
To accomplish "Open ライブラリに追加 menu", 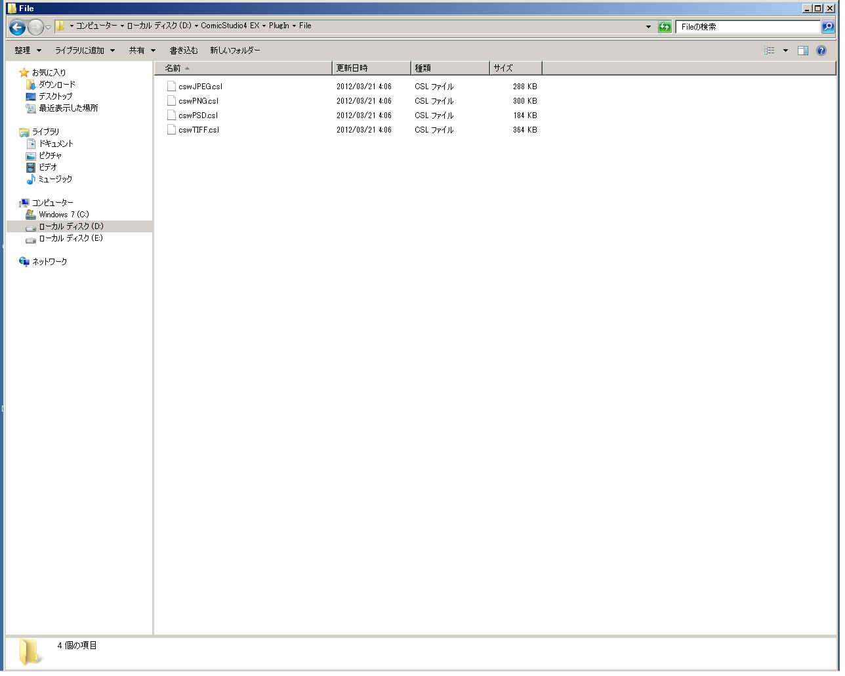I will click(x=85, y=51).
